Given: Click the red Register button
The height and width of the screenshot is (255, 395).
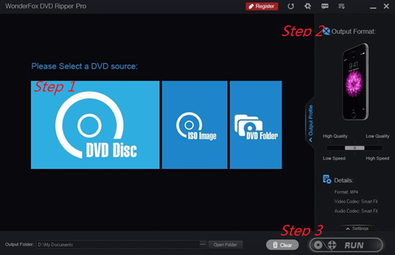Looking at the screenshot, I should pos(262,6).
